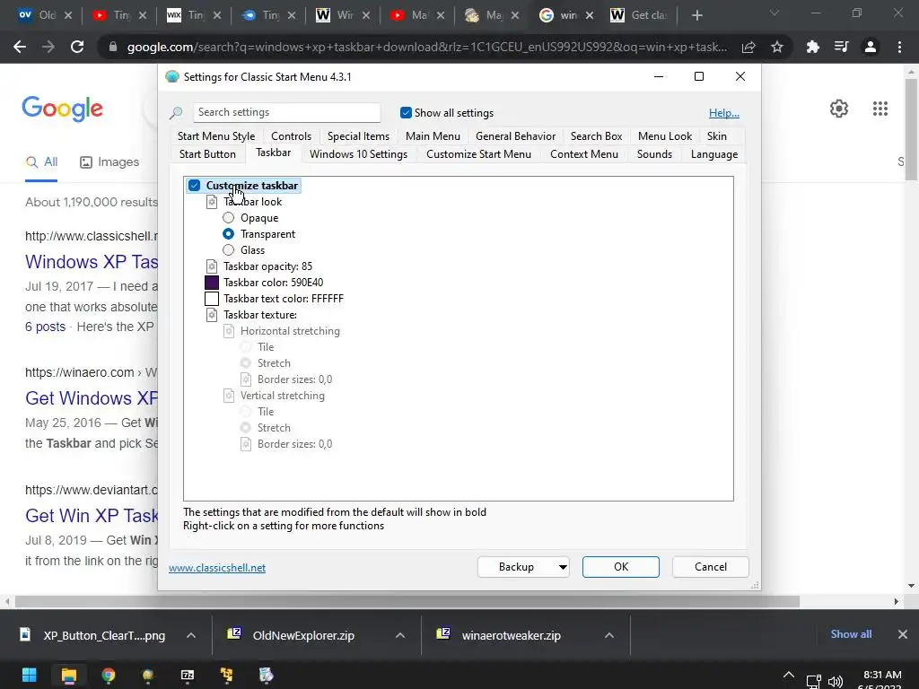This screenshot has width=919, height=689.
Task: Uncheck Customize taskbar checkbox
Action: coord(195,186)
